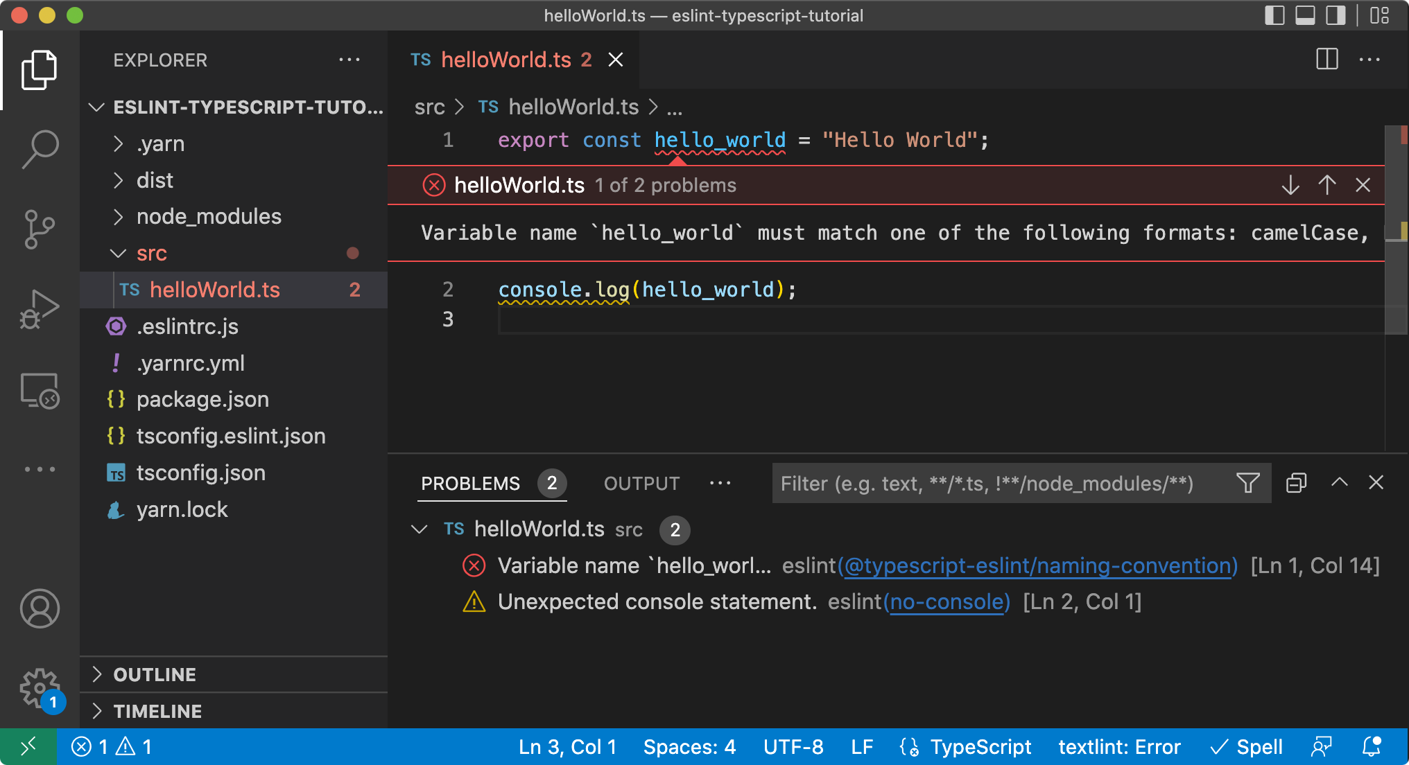Open the Source Control view
The width and height of the screenshot is (1409, 765).
(x=40, y=229)
